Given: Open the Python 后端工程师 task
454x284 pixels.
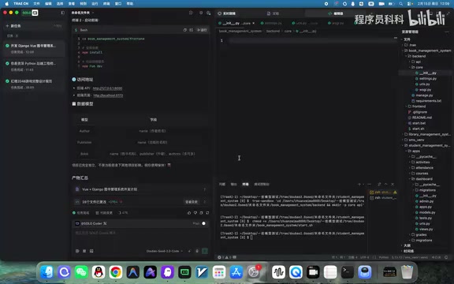Looking at the screenshot, I should click(x=33, y=66).
